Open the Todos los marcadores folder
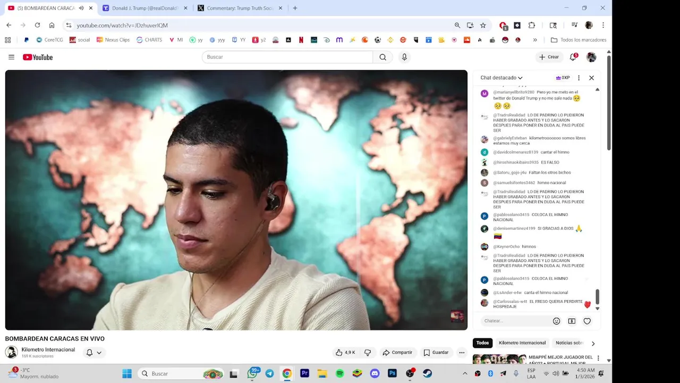 (x=578, y=40)
